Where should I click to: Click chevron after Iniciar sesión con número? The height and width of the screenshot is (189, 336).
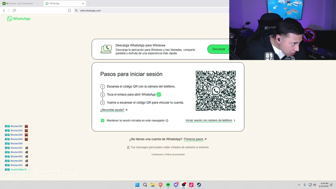click(234, 120)
